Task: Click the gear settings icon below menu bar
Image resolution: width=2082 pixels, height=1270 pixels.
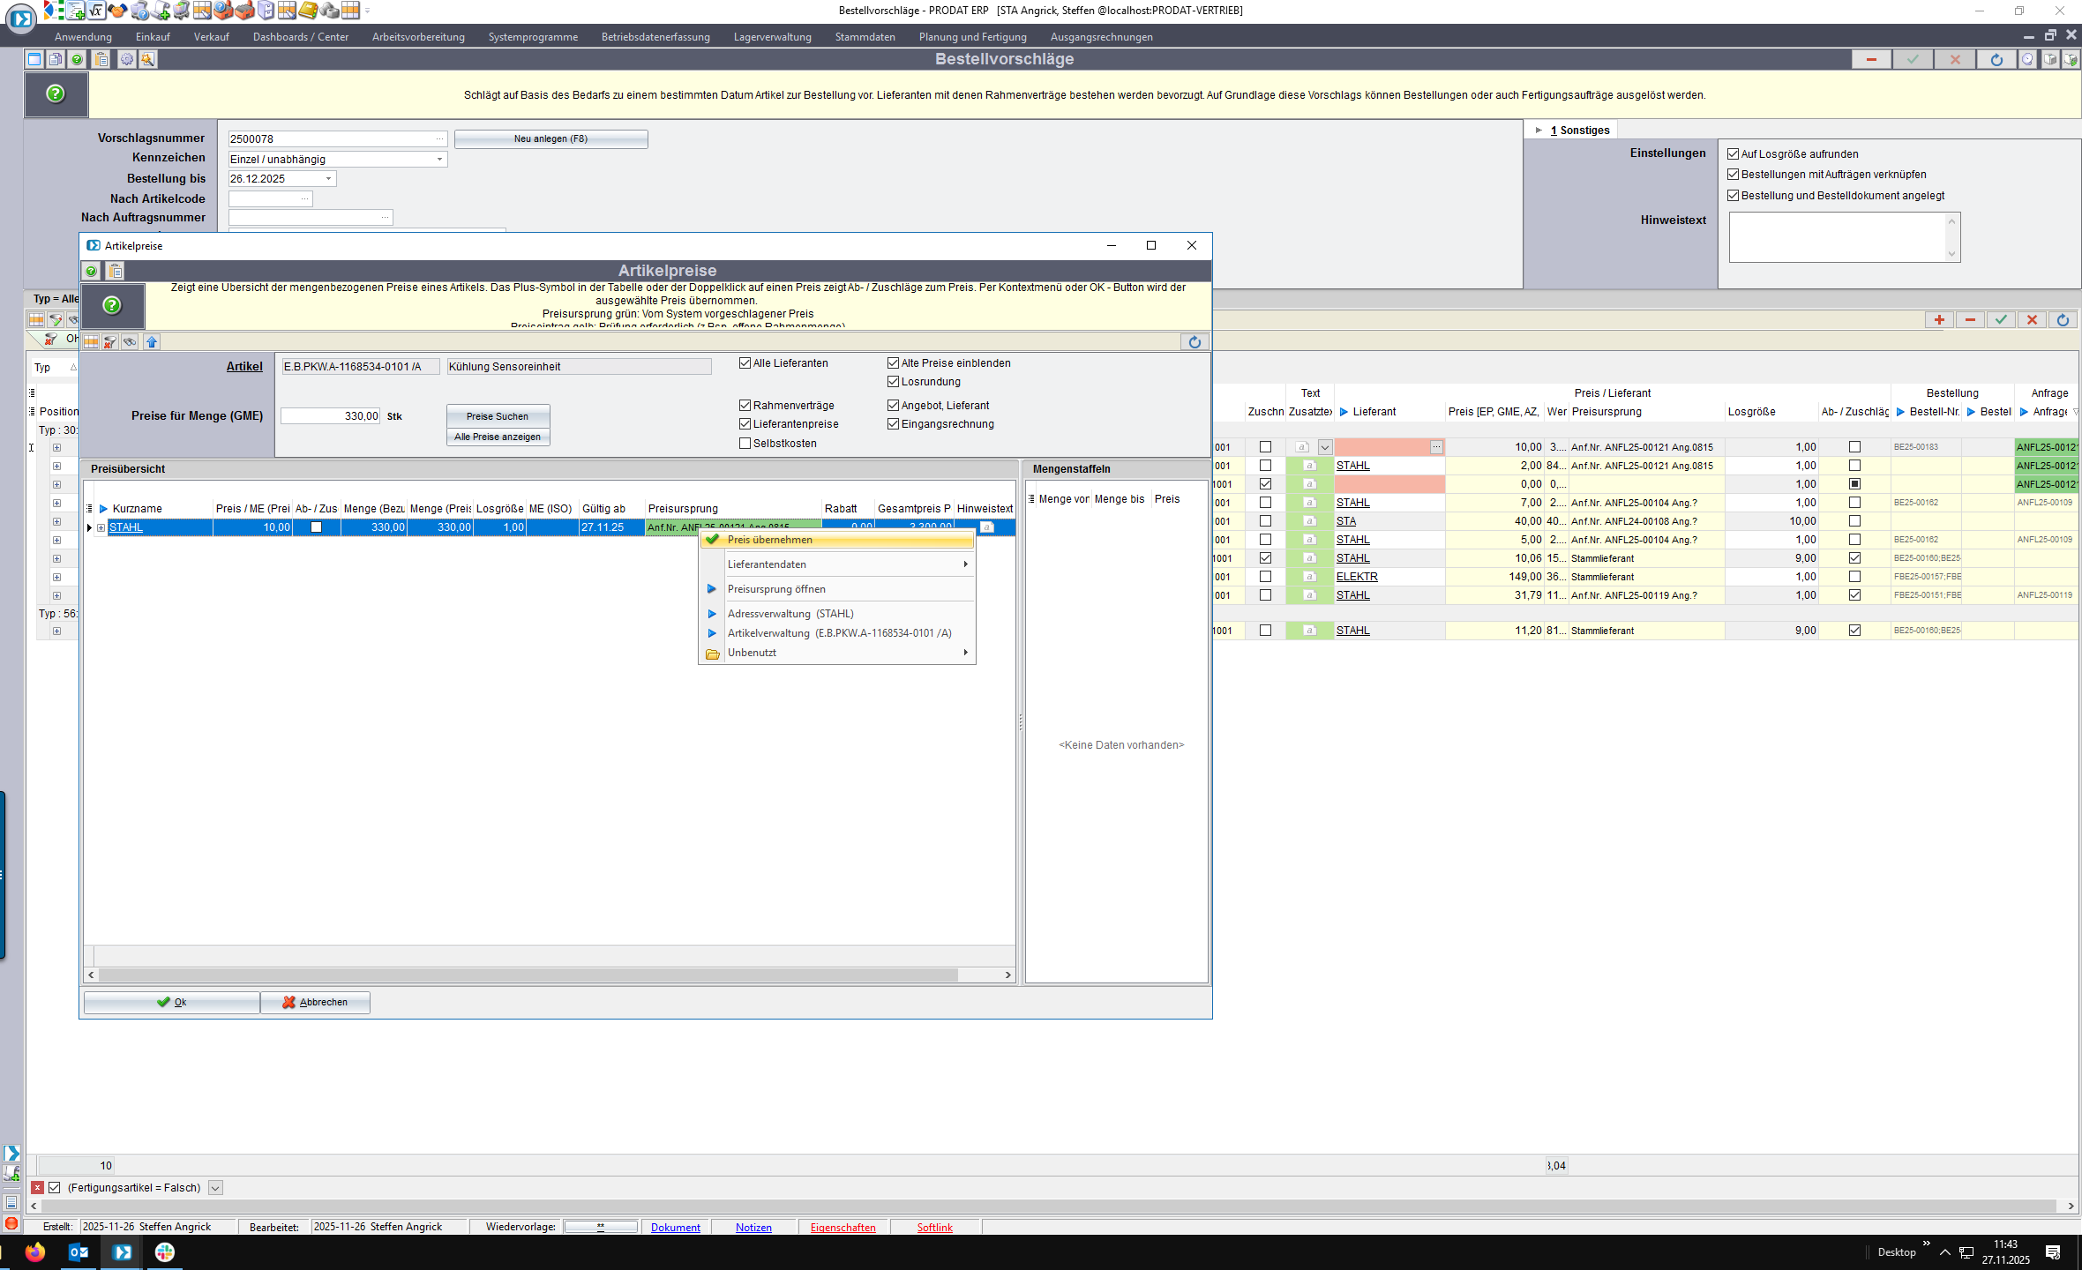Action: point(126,59)
